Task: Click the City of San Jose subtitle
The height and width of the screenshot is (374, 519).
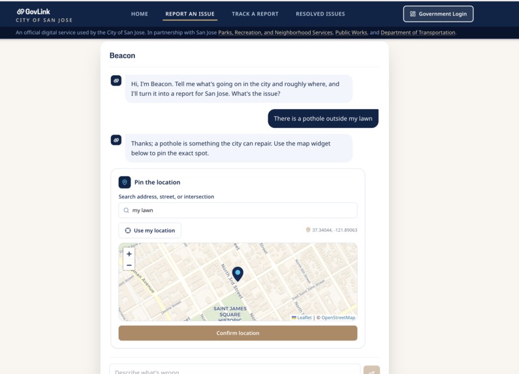Action: click(44, 20)
